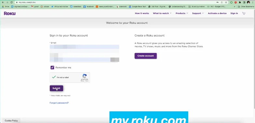
Task: Open the Edit Post : Dignited bookmark
Action: pos(157,7)
